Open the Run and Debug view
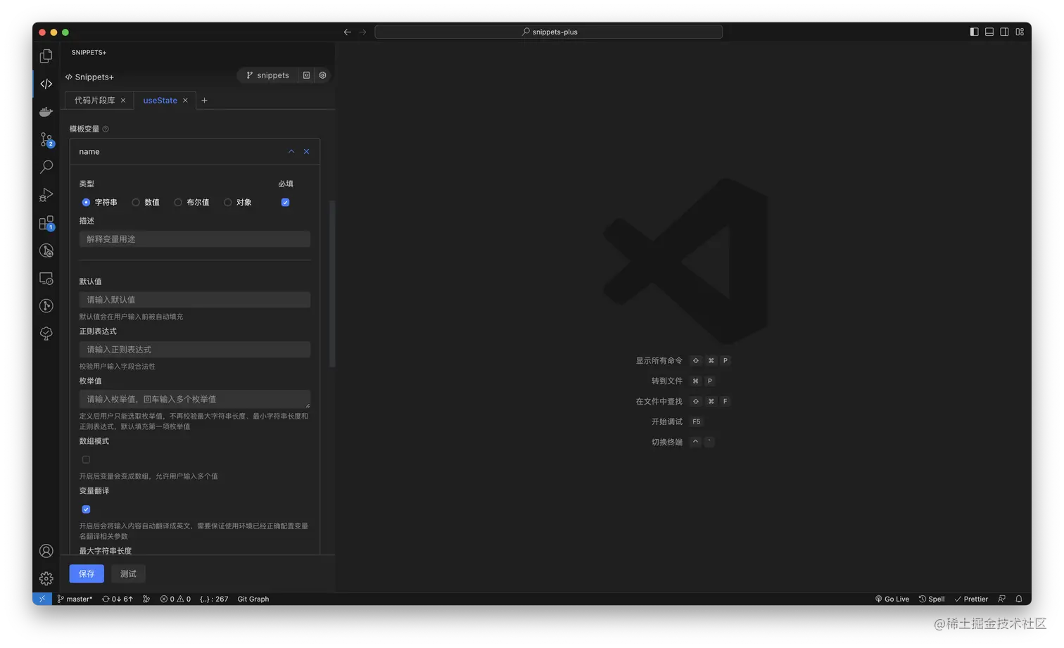The image size is (1064, 648). click(46, 195)
